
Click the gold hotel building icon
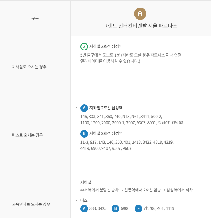(140, 14)
